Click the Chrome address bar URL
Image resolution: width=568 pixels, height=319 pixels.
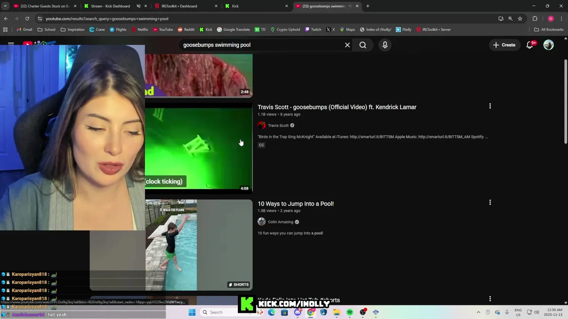point(107,19)
